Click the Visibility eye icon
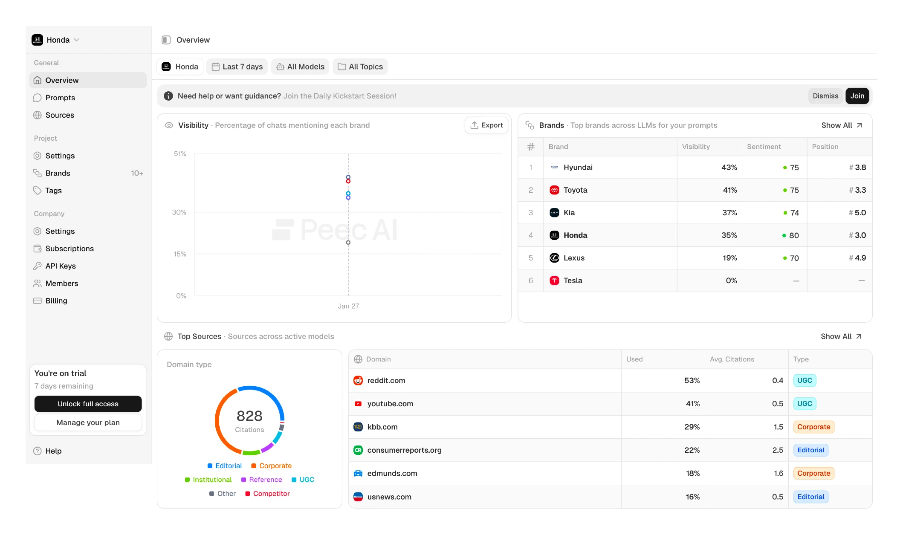Image resolution: width=903 pixels, height=538 pixels. [169, 125]
